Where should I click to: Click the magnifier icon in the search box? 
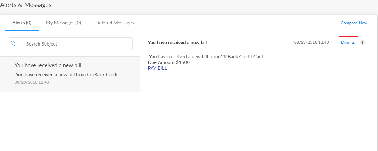tap(13, 44)
